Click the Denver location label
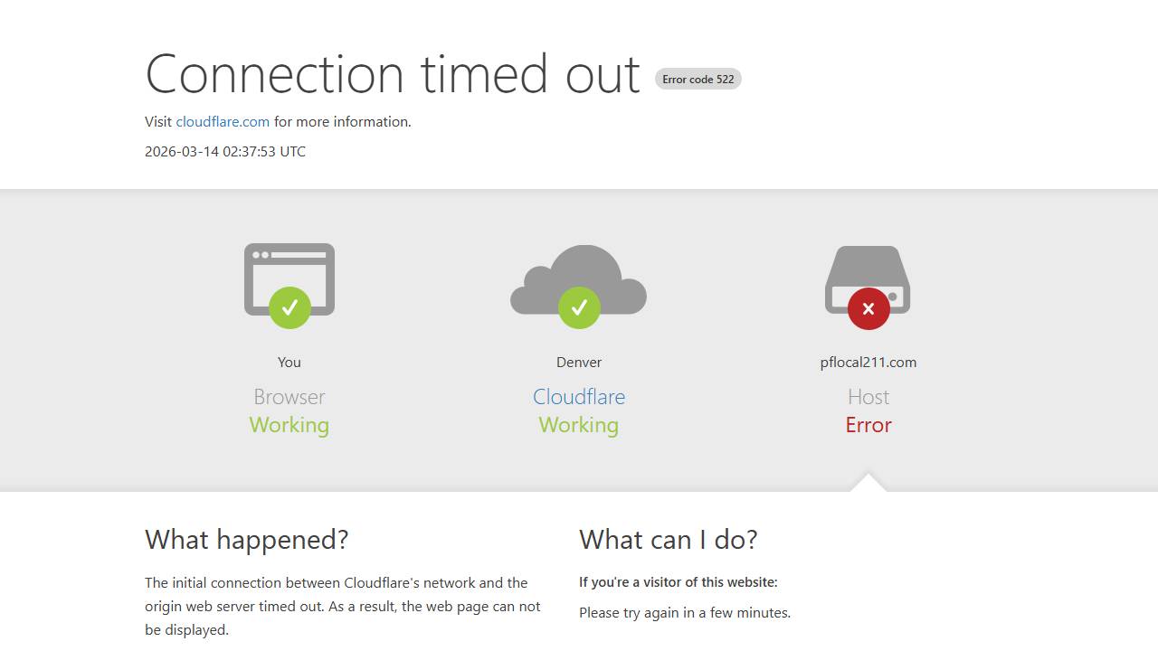 click(x=579, y=362)
